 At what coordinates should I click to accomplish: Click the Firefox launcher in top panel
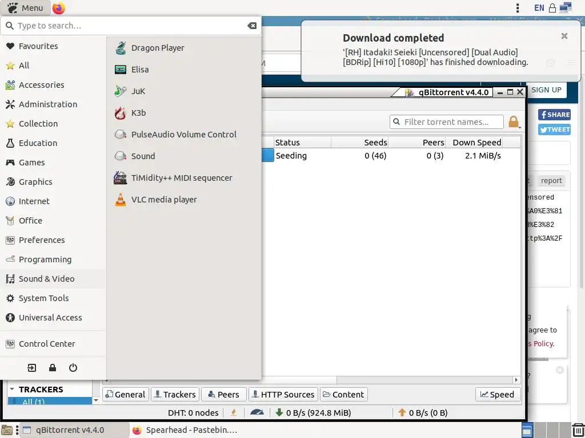click(x=59, y=8)
